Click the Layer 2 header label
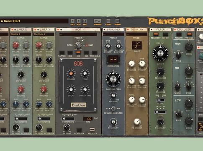The image size is (203, 151). [x=22, y=30]
